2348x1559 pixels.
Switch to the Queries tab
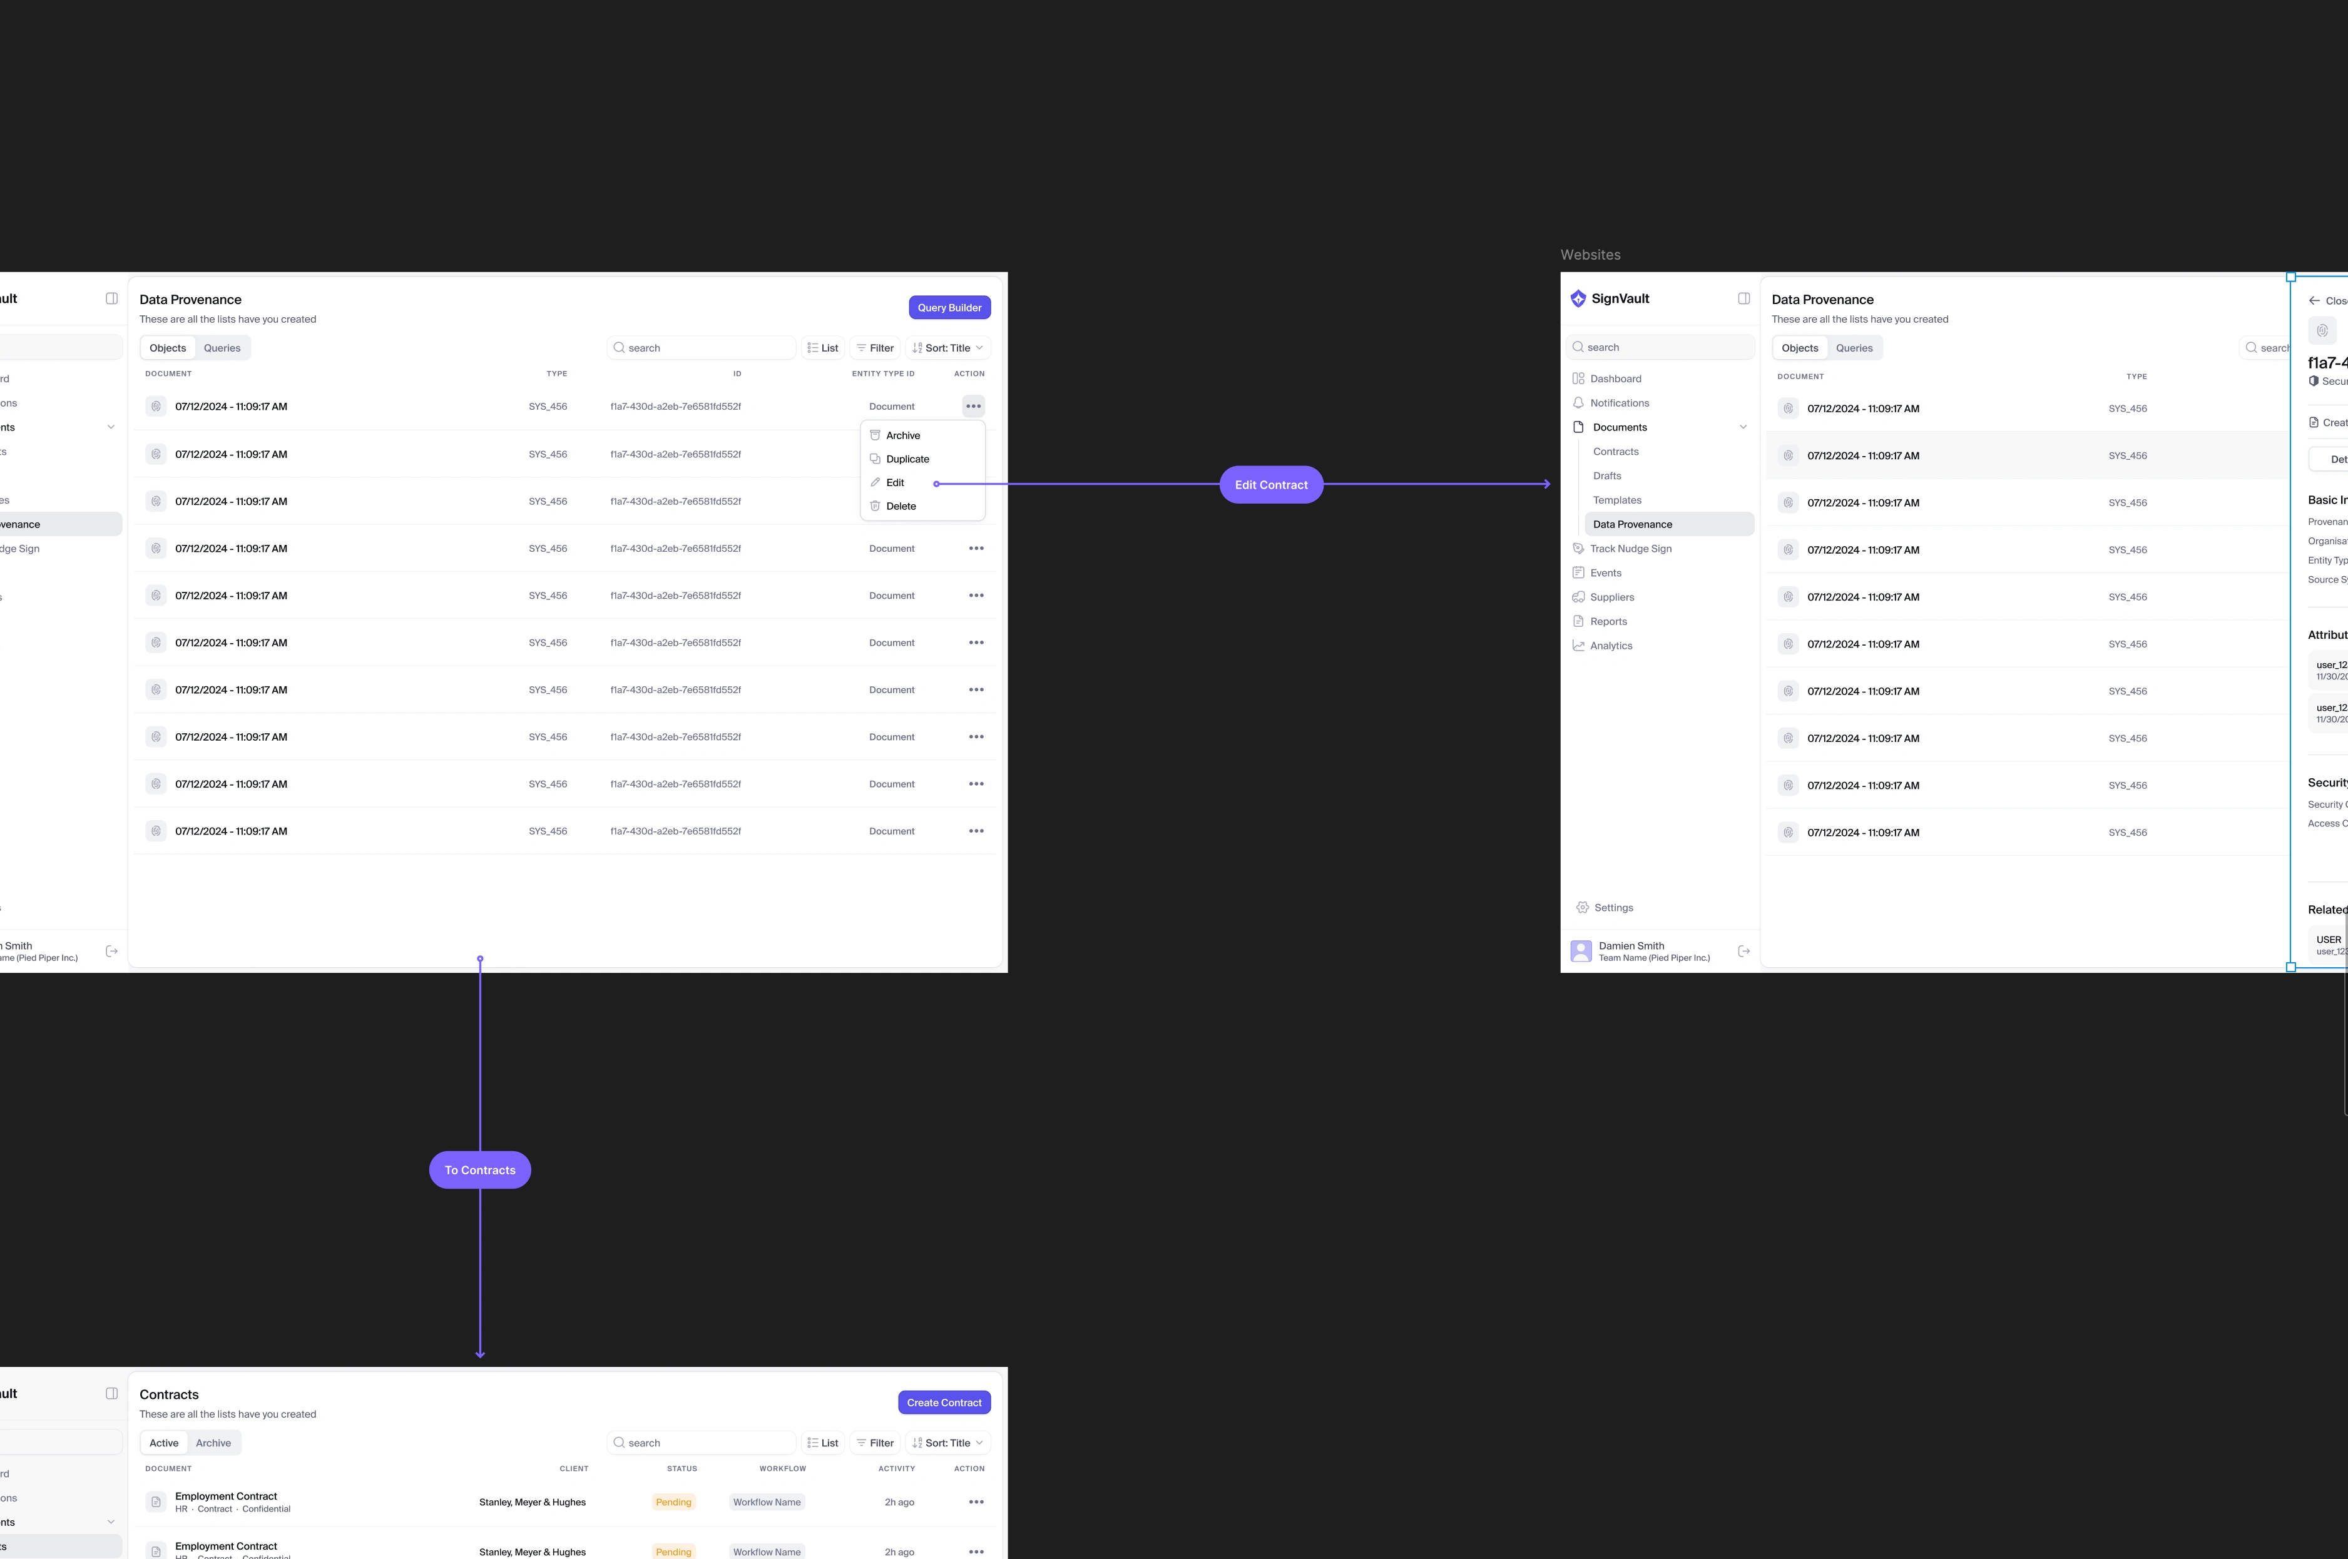(222, 348)
